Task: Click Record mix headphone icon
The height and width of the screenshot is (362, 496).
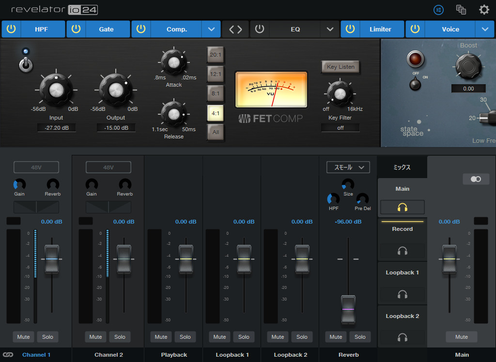Action: pos(403,251)
